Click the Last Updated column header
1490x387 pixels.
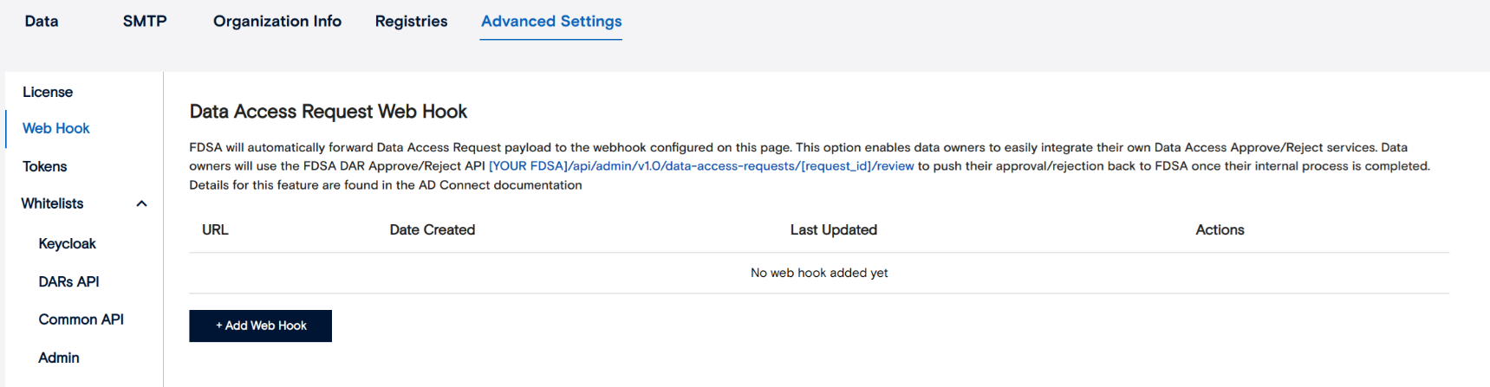(834, 229)
